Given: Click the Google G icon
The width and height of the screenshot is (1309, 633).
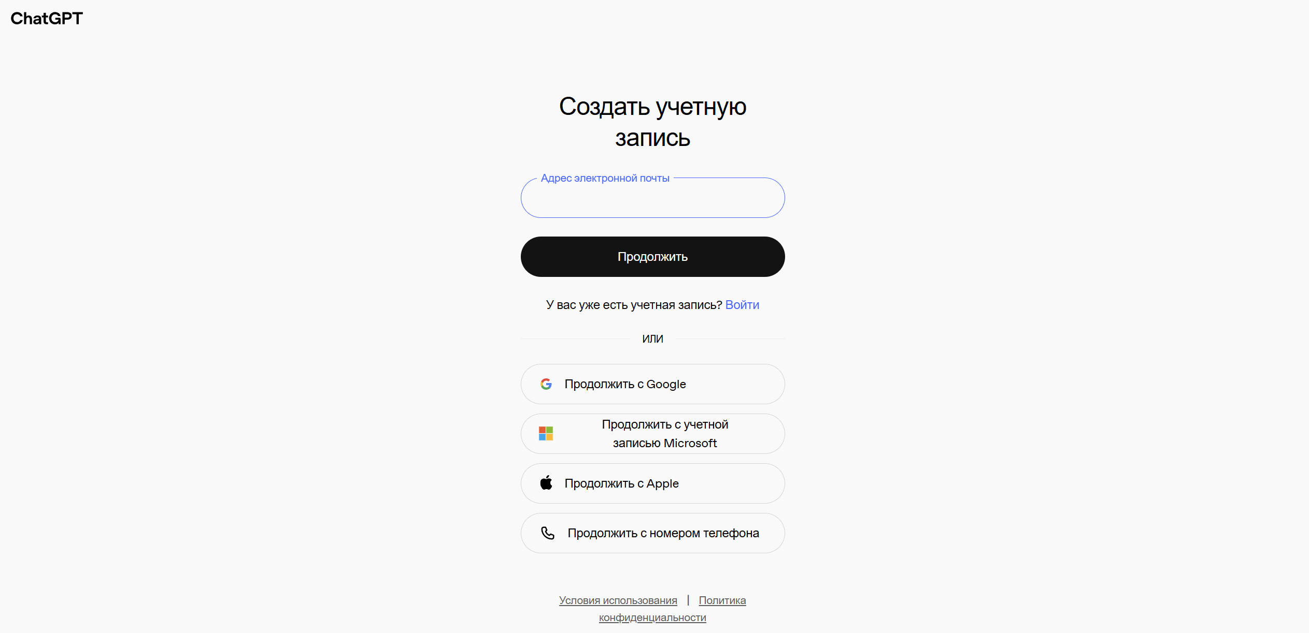Looking at the screenshot, I should pos(546,384).
